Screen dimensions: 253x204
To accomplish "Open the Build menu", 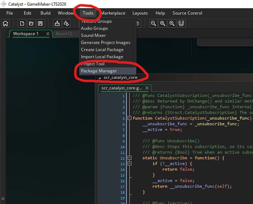I will tap(45, 13).
